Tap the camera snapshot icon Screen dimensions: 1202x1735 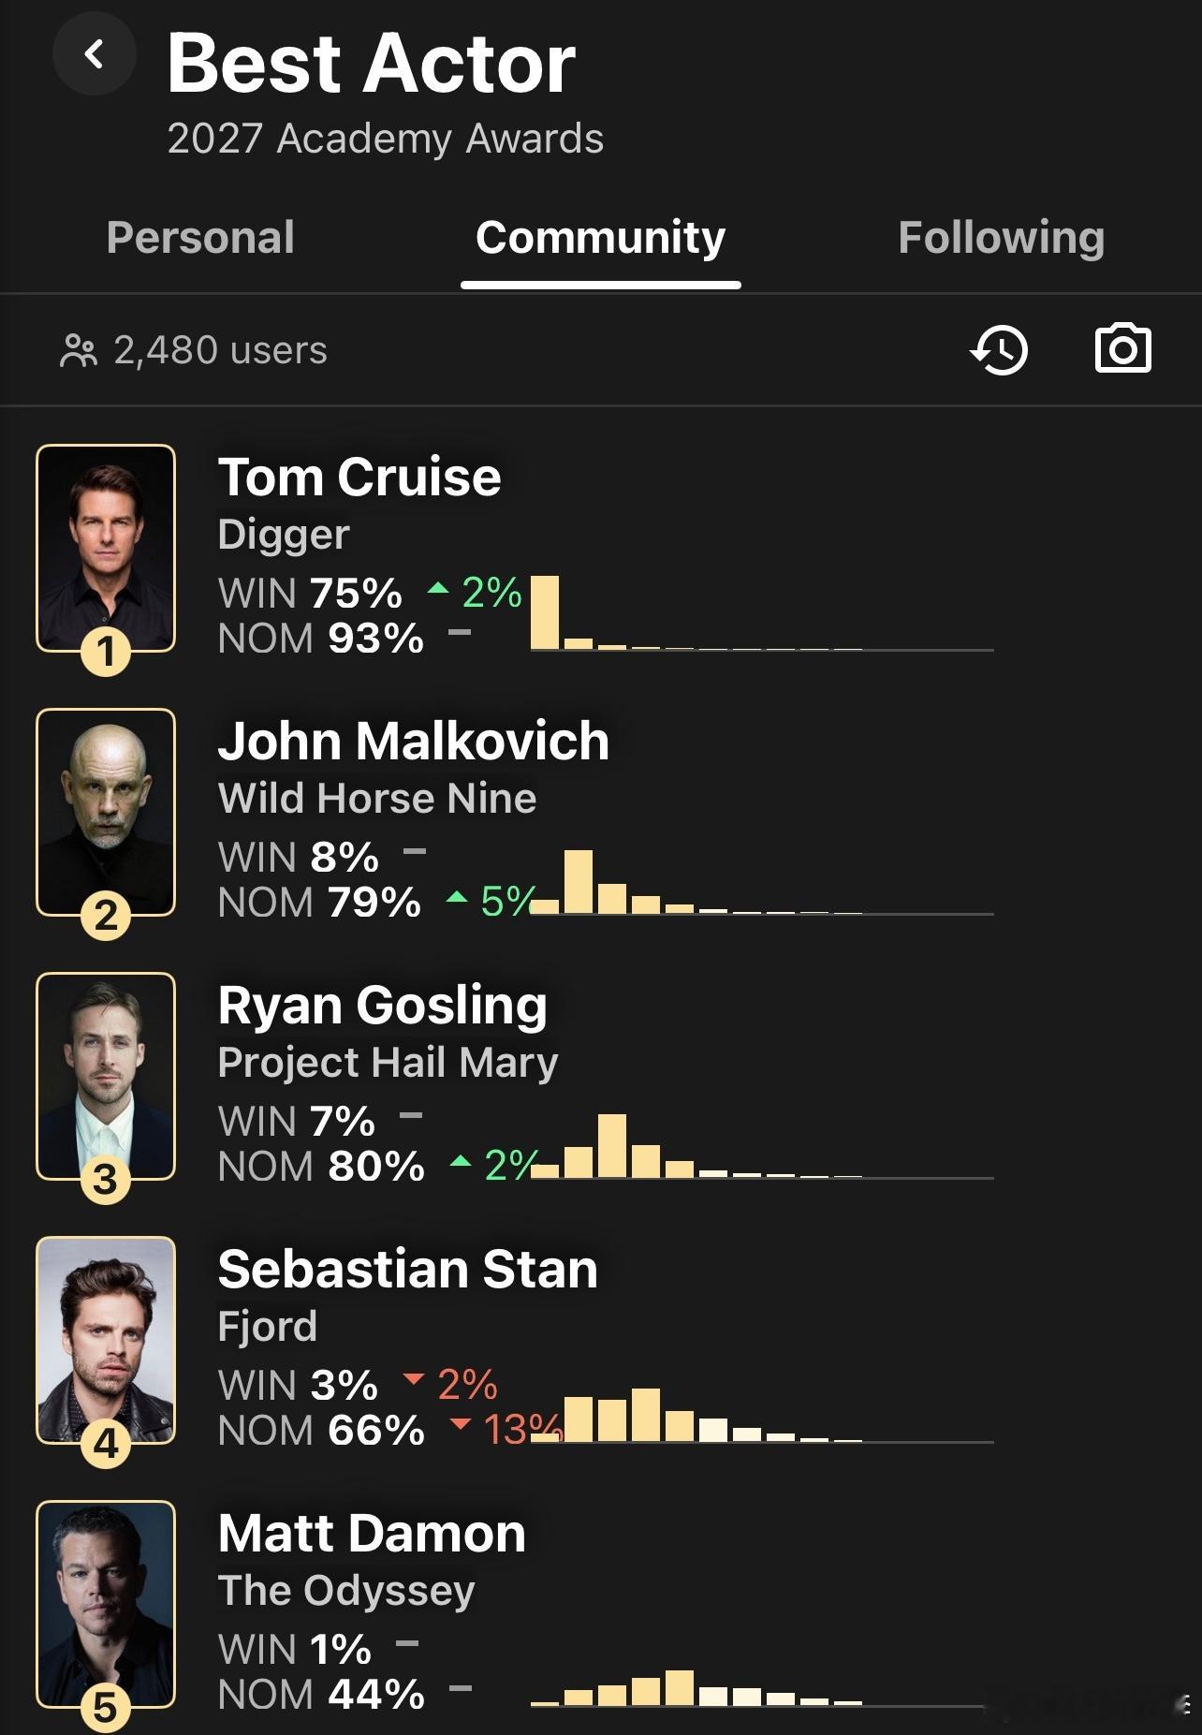pos(1122,349)
